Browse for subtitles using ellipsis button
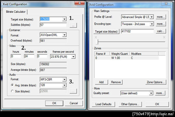This screenshot has width=175, height=117. [73, 25]
